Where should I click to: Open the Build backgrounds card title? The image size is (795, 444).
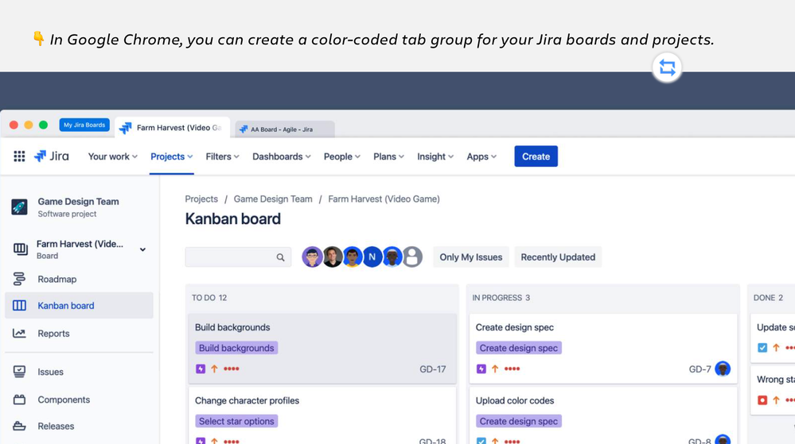click(232, 327)
